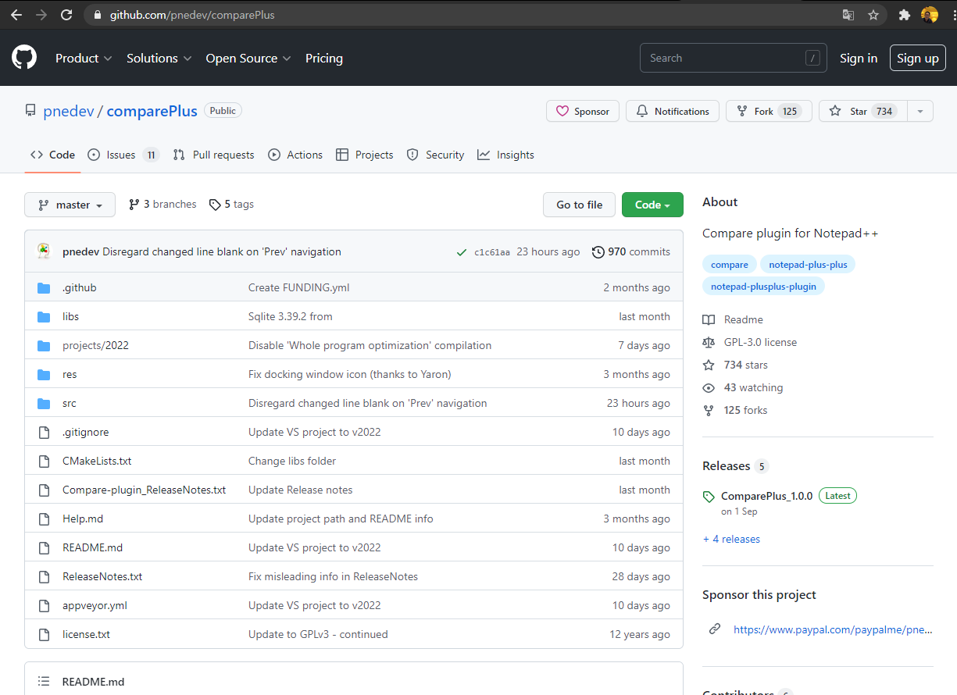Image resolution: width=957 pixels, height=695 pixels.
Task: Expand the Open Source menu
Action: 248,59
